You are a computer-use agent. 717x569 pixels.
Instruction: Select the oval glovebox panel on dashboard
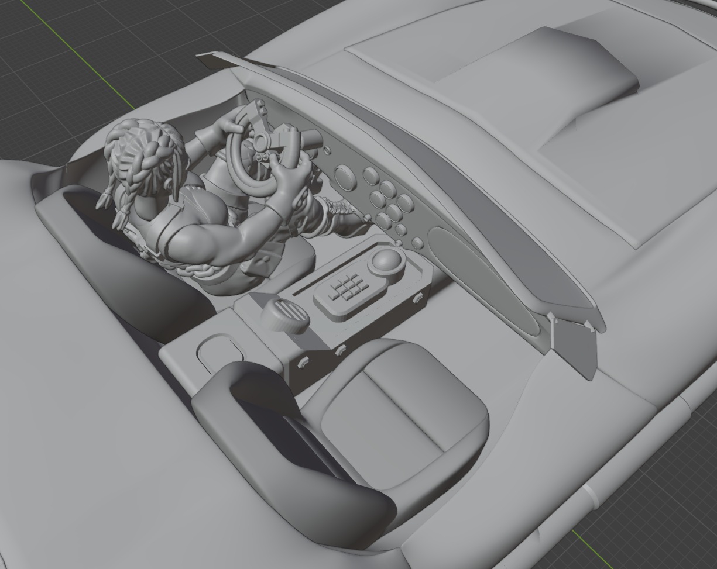click(x=486, y=281)
